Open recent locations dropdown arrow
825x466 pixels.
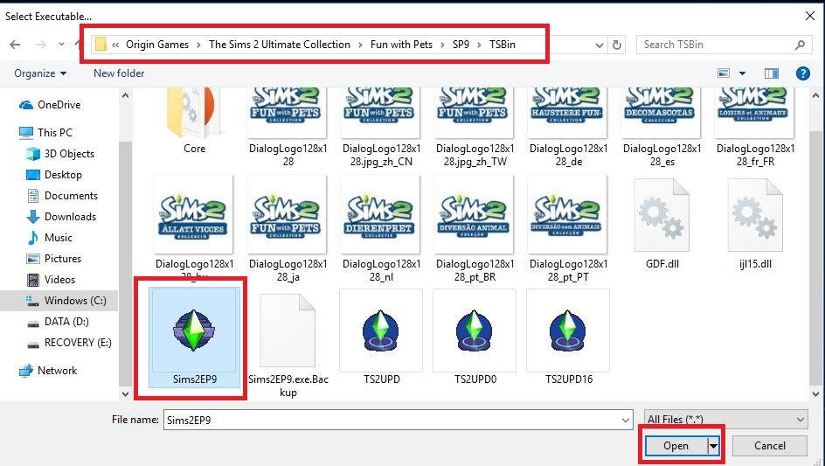click(61, 45)
